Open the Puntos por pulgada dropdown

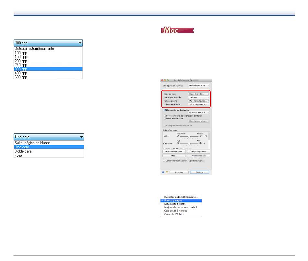point(199,97)
